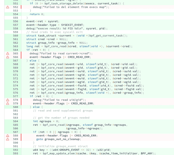Click the warning icon on line 565
The image size is (174, 155).
(7, 53)
